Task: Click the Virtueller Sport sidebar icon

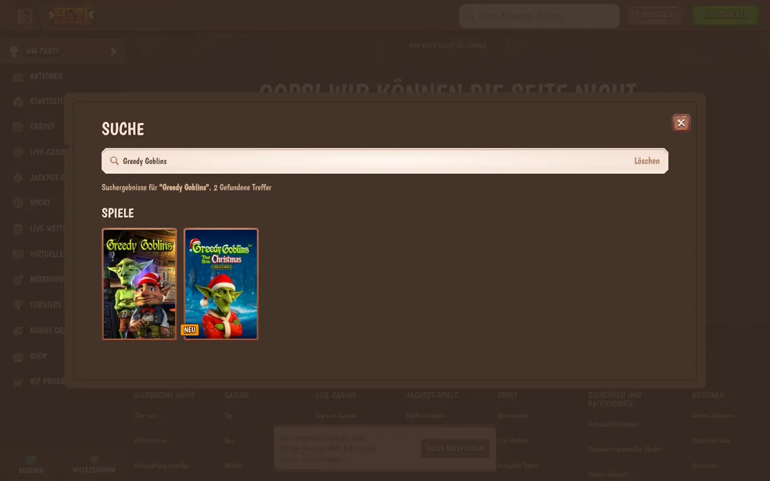Action: (x=18, y=254)
